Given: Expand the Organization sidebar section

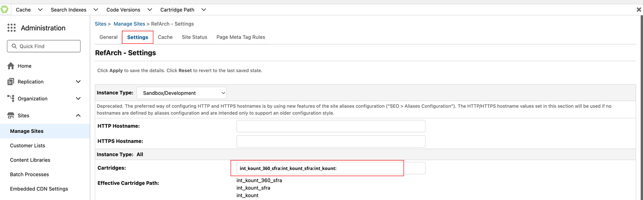Looking at the screenshot, I should (x=78, y=98).
